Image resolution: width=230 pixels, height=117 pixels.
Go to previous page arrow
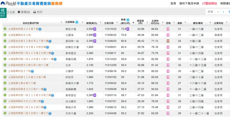tap(218, 12)
